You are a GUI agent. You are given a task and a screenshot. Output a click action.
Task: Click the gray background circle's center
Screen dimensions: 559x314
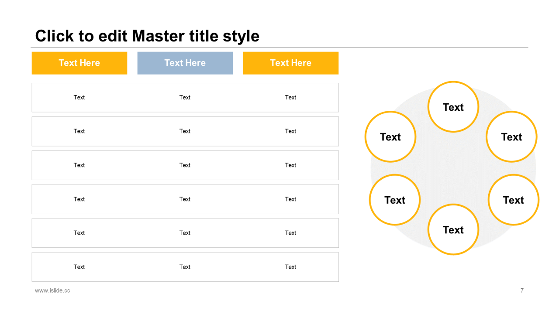click(453, 169)
